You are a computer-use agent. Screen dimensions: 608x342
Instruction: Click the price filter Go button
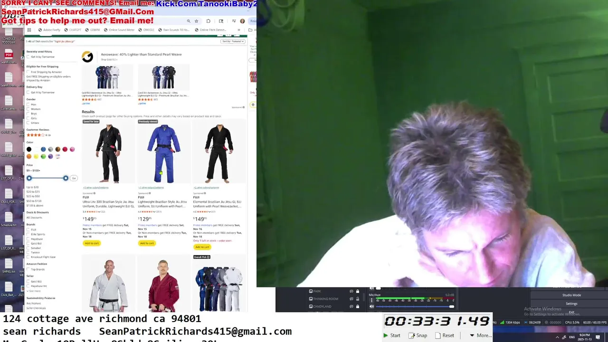74,178
